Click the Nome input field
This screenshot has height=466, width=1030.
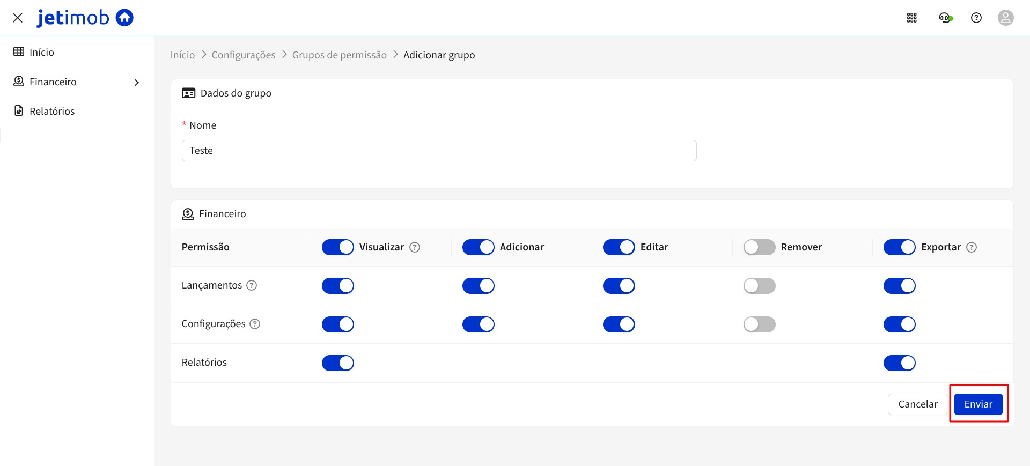[x=439, y=151]
